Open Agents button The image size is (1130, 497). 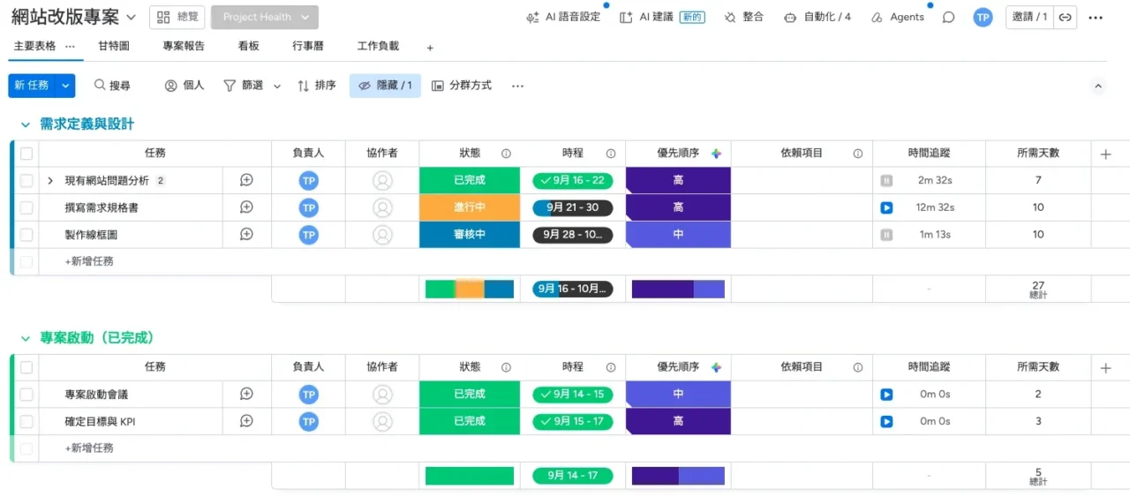click(898, 17)
